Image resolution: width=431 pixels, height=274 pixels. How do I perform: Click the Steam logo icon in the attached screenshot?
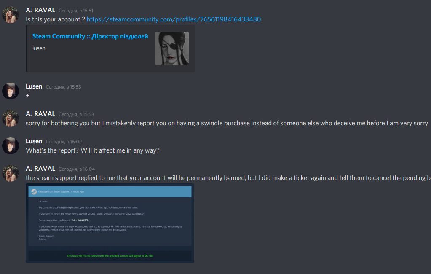(x=34, y=192)
